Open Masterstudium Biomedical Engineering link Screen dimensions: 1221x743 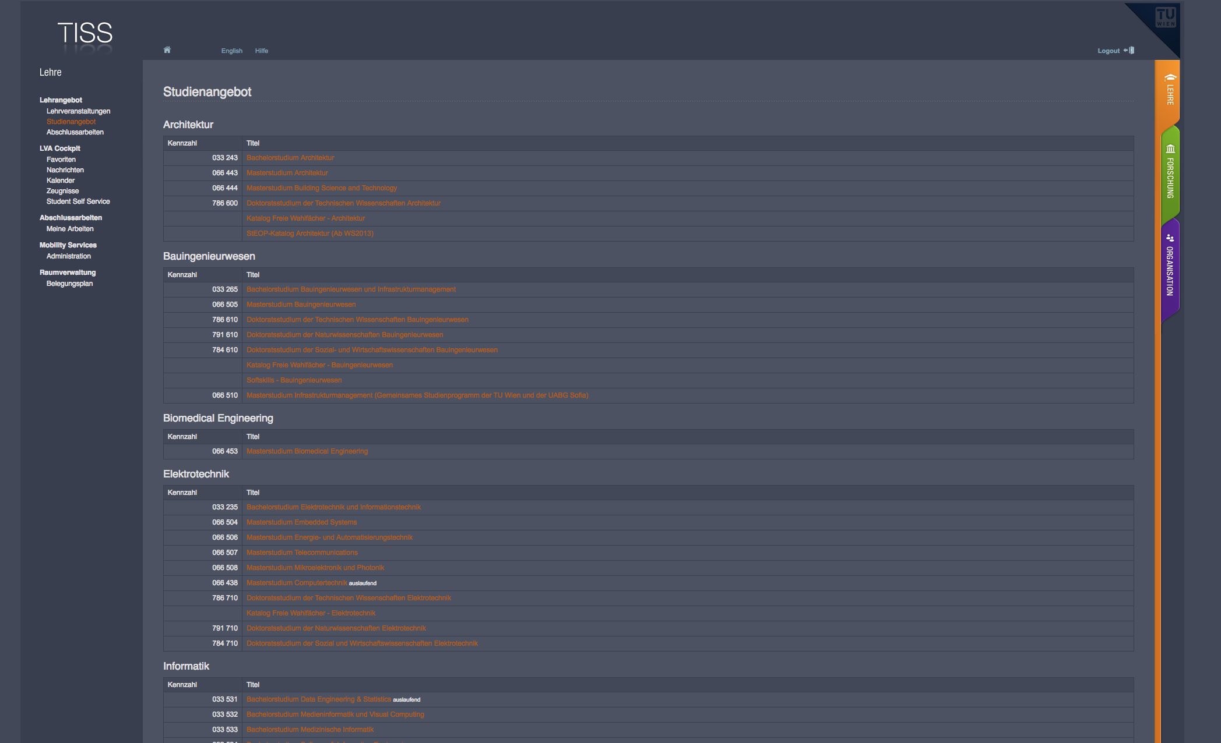click(307, 451)
